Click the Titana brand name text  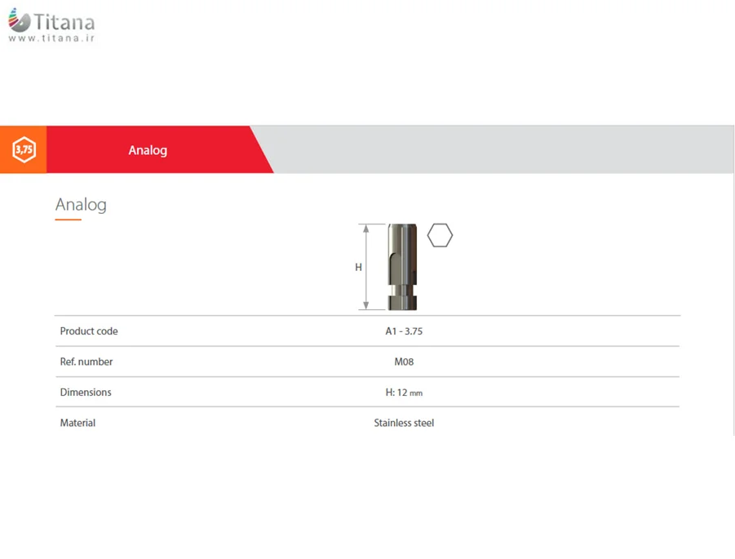pyautogui.click(x=64, y=22)
